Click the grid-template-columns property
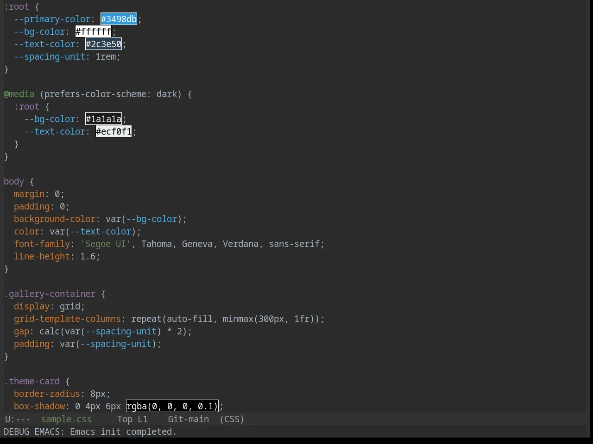 (x=67, y=319)
